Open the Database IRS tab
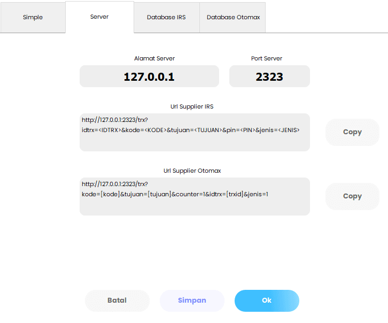The height and width of the screenshot is (323, 388). (x=166, y=17)
